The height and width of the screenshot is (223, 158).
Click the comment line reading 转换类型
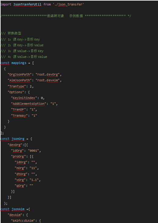point(11,34)
